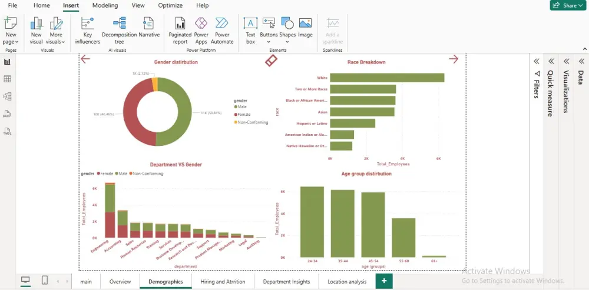Switch to desktop layout view
This screenshot has width=589, height=290.
(25, 280)
